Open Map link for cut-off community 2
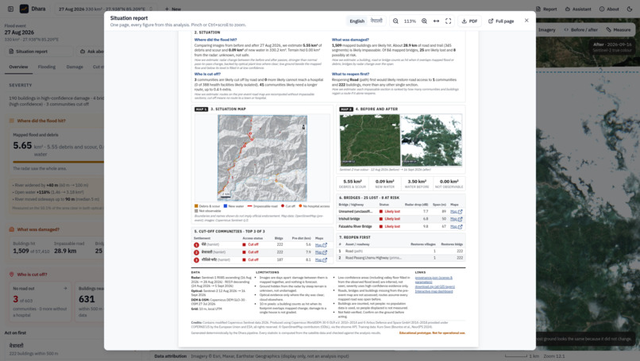Image resolution: width=640 pixels, height=361 pixels. pyautogui.click(x=321, y=252)
